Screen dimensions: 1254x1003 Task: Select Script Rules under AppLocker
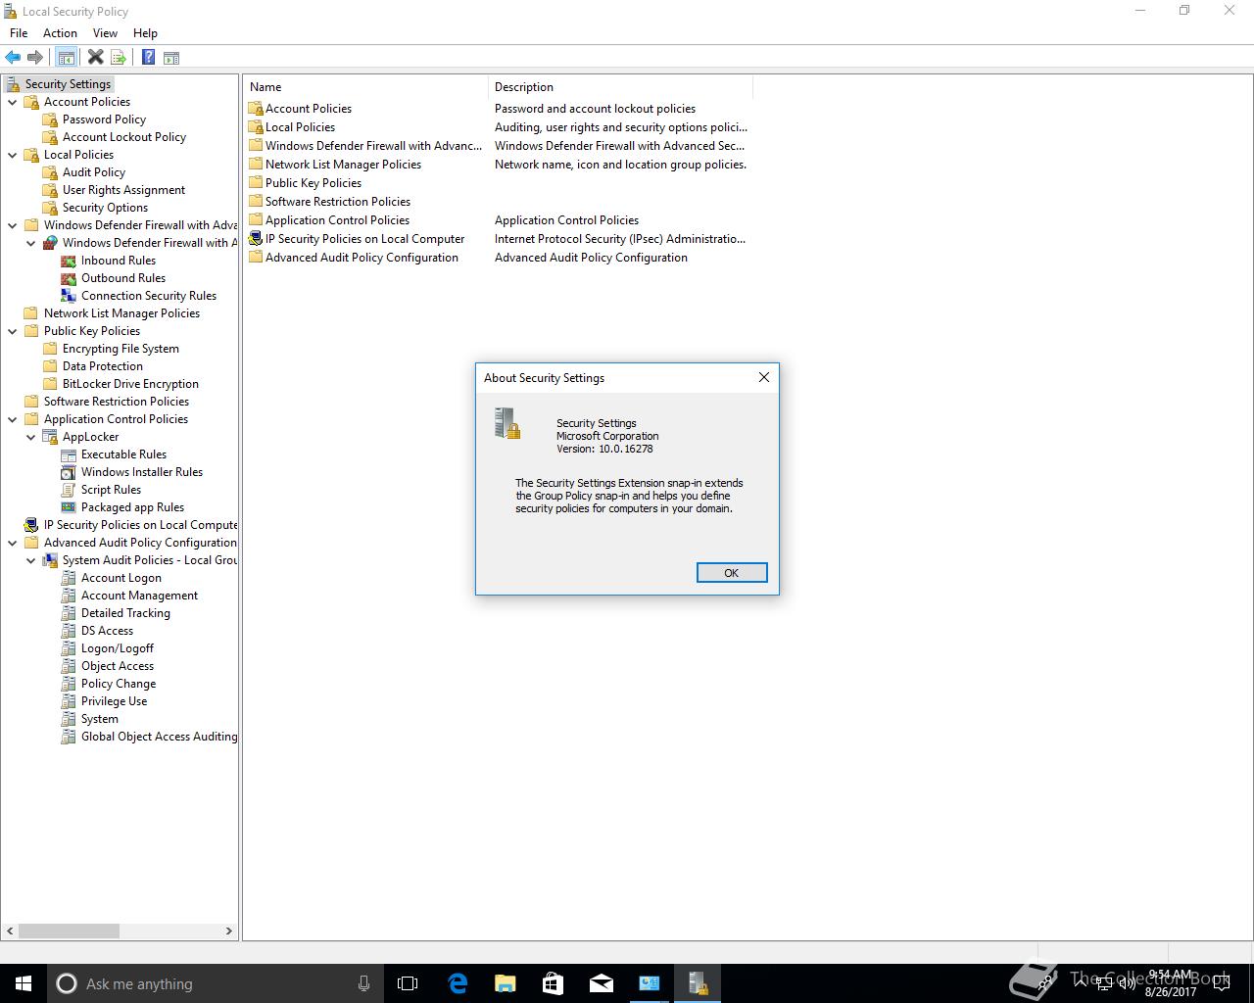111,490
